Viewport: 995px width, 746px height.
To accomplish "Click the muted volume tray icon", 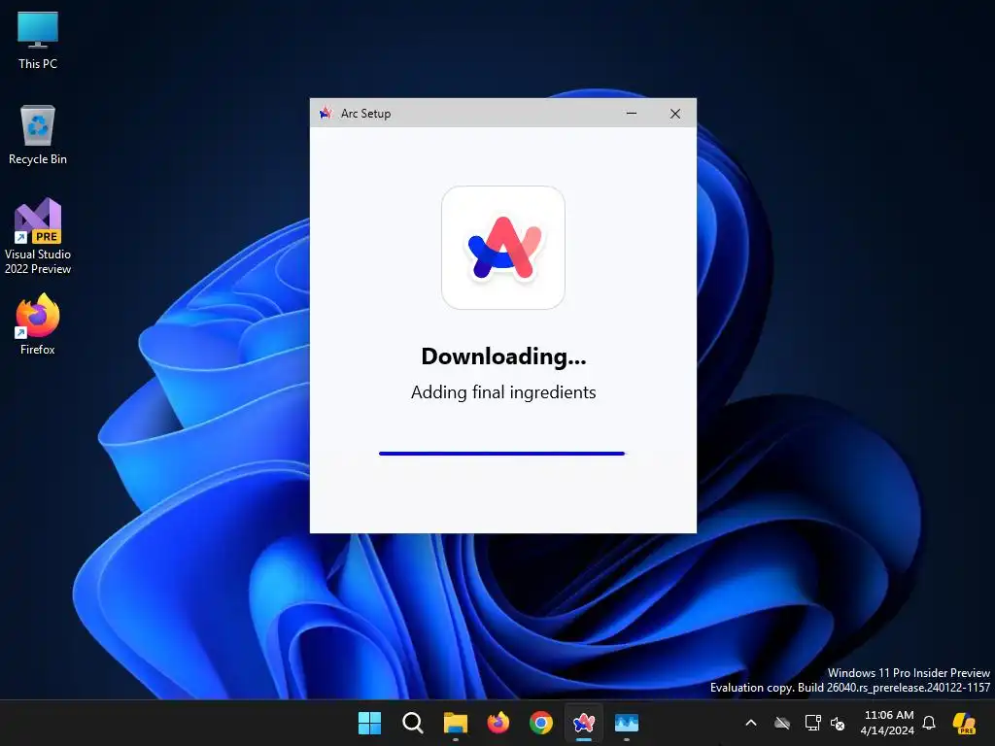I will 838,723.
